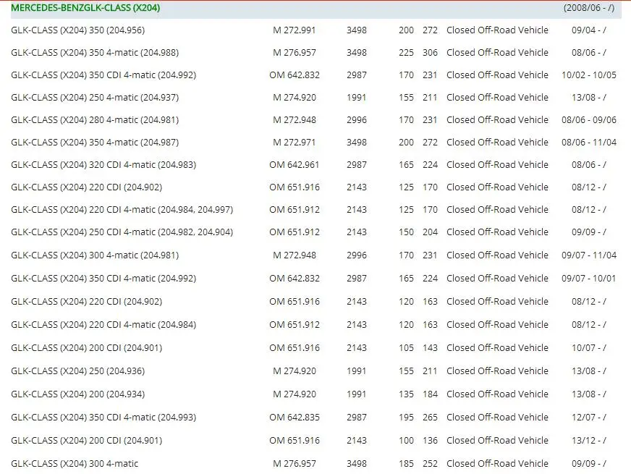Select GLK-CLASS 350 4-matic (204.987) model
This screenshot has height=474, width=631.
tap(95, 143)
